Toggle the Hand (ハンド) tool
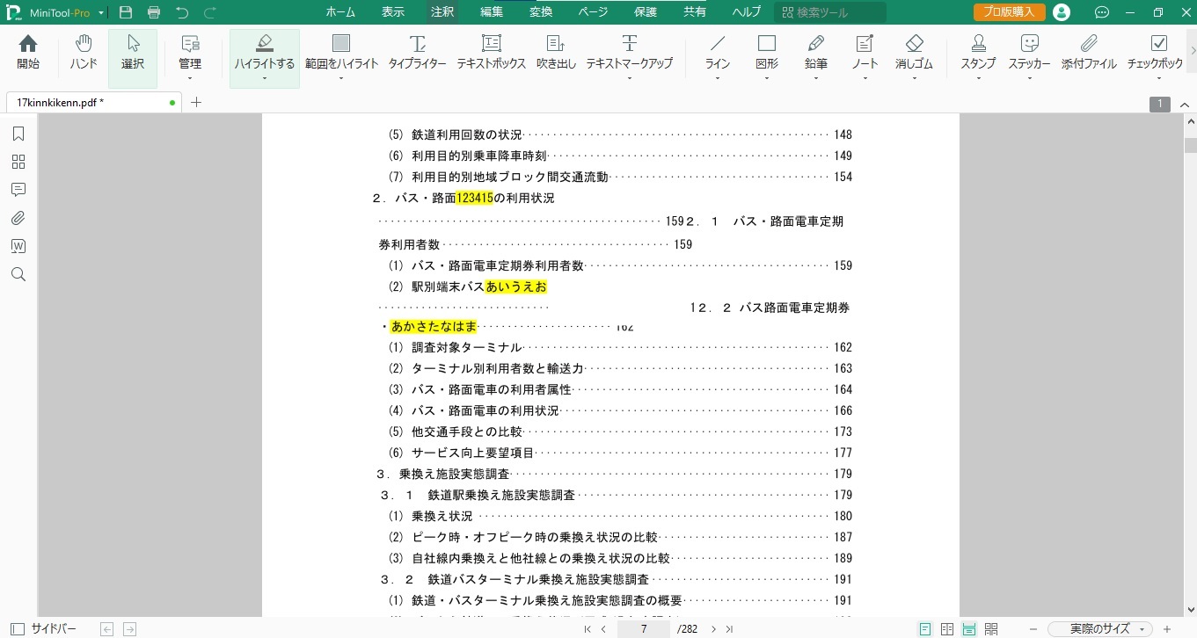Screen dimensions: 1197x638 pyautogui.click(x=84, y=52)
